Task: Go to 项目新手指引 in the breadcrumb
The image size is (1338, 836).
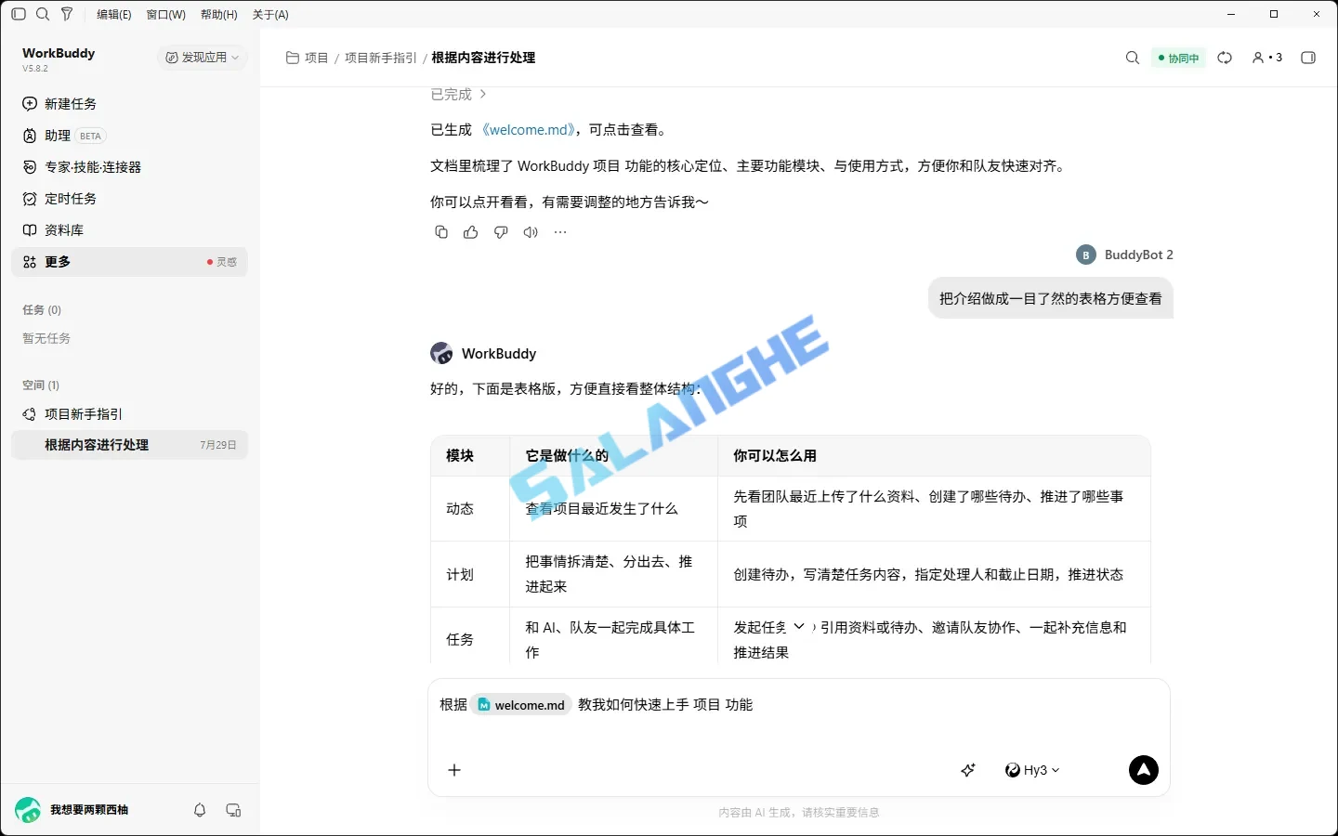Action: pos(381,58)
